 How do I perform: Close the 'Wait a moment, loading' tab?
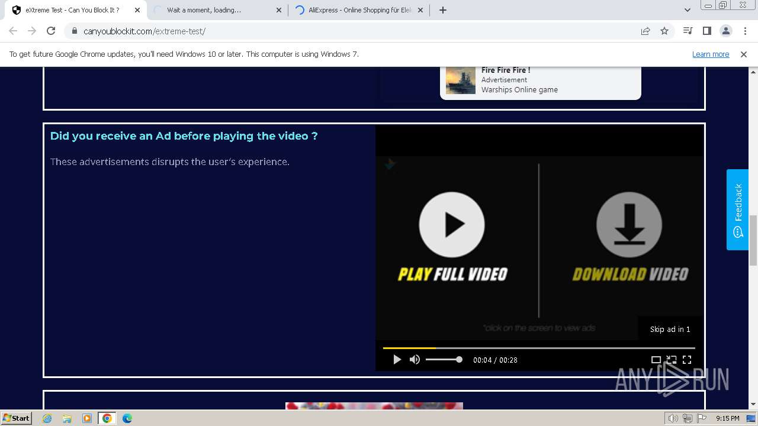pos(279,10)
